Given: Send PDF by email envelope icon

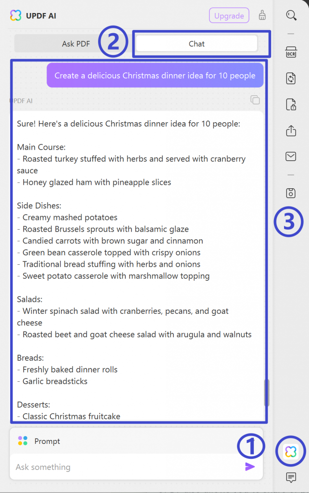Looking at the screenshot, I should point(291,156).
